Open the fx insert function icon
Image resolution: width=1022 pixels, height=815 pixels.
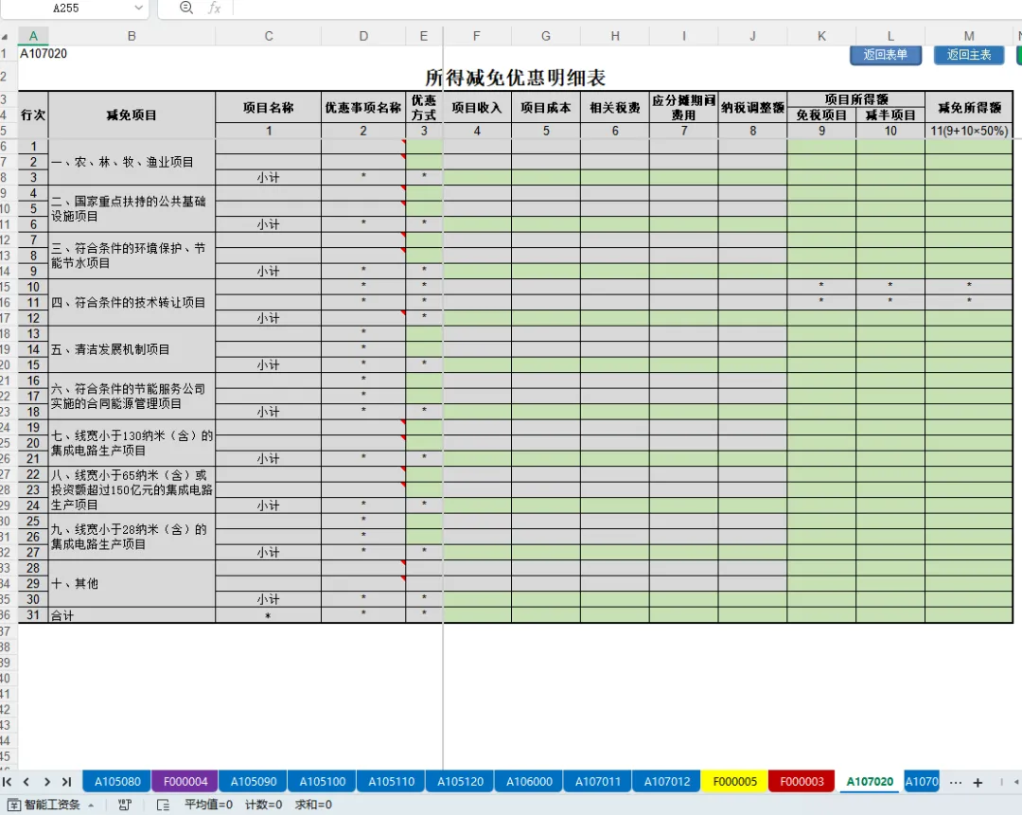[214, 8]
